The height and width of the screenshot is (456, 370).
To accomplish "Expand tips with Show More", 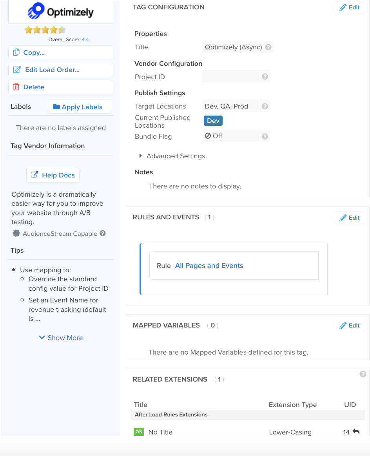I will pyautogui.click(x=61, y=338).
